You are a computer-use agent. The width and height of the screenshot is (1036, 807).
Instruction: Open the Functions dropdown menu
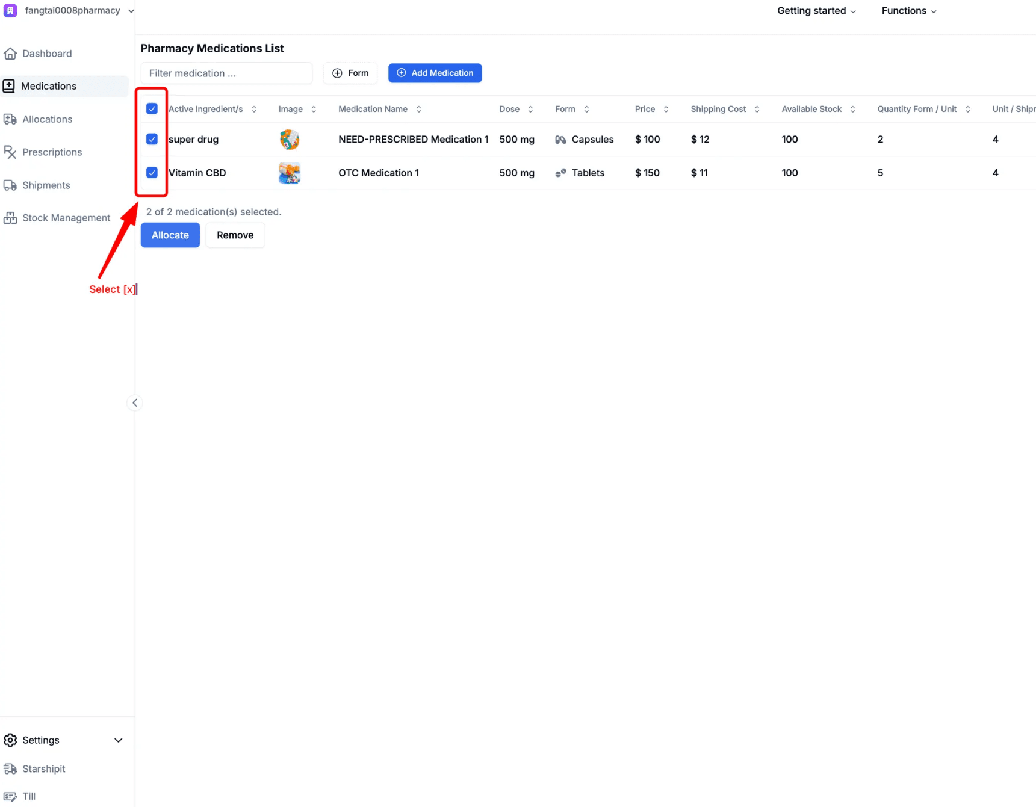908,11
